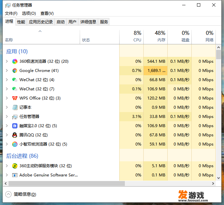Click the 简略信息 collapse arrow icon
Viewport: 224px width, 205px height.
coord(8,194)
